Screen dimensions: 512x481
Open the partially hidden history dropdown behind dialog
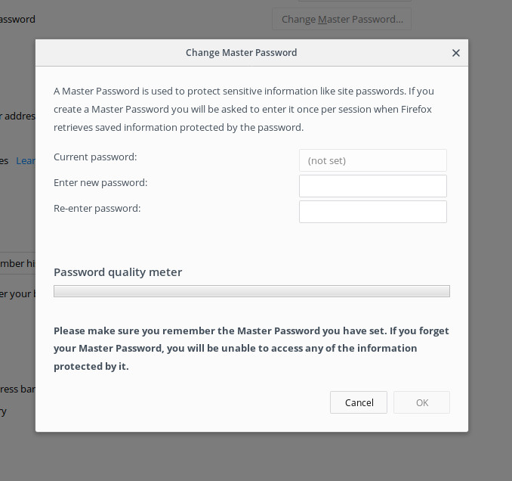click(17, 262)
